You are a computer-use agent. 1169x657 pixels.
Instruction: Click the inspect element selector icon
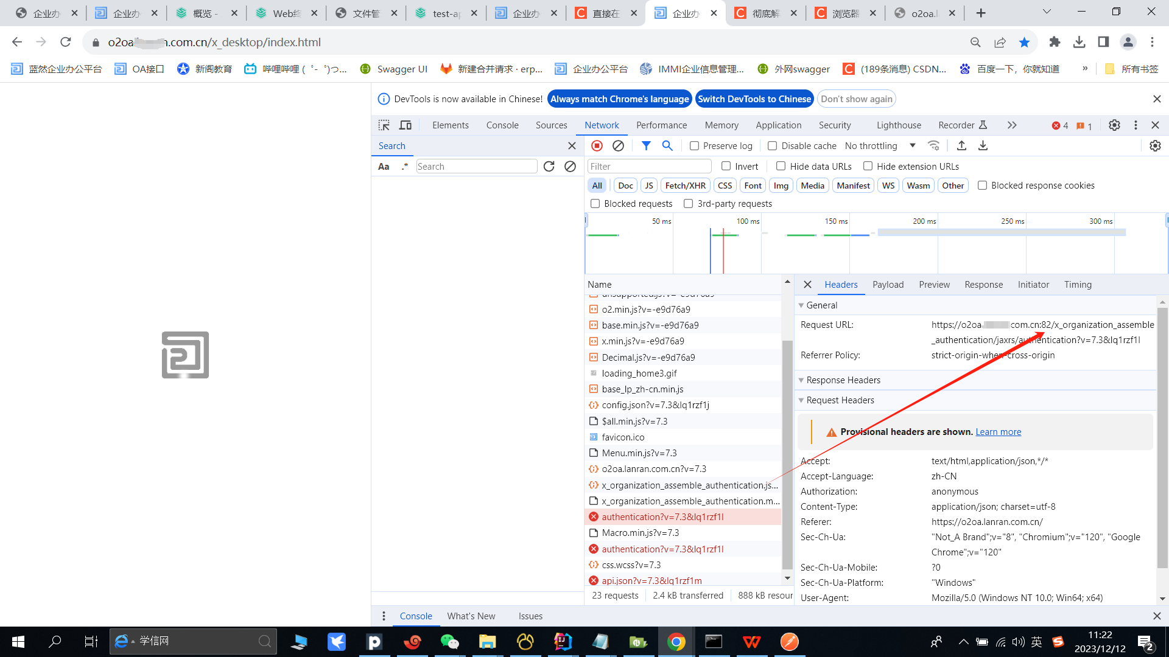[384, 125]
